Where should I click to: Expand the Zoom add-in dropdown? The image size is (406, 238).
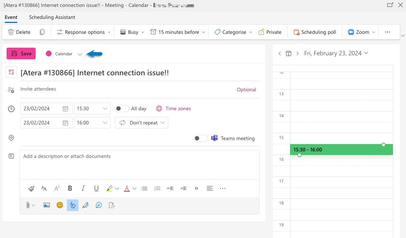pyautogui.click(x=374, y=32)
